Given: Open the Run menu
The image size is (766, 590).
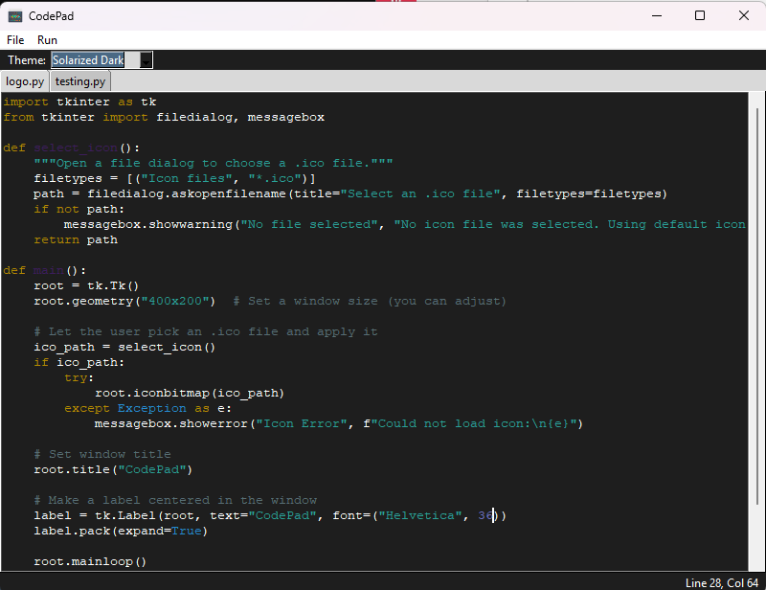Looking at the screenshot, I should pyautogui.click(x=47, y=40).
